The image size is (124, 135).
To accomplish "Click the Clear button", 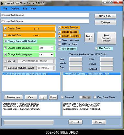I will tap(31, 97).
